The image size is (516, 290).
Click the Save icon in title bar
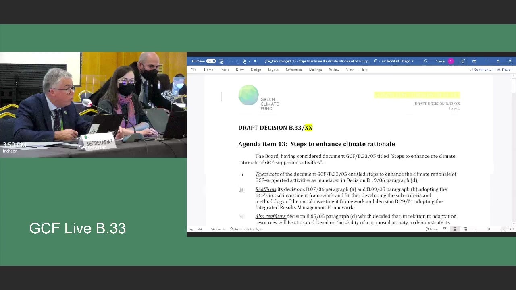tap(221, 61)
